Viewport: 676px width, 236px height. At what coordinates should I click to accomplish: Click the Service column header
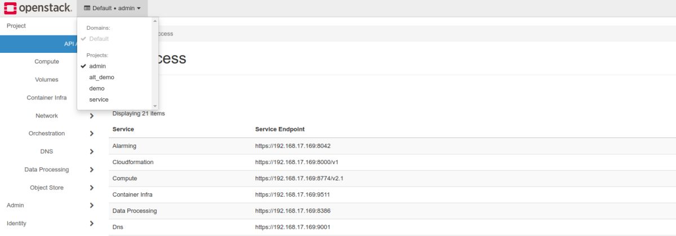point(123,129)
